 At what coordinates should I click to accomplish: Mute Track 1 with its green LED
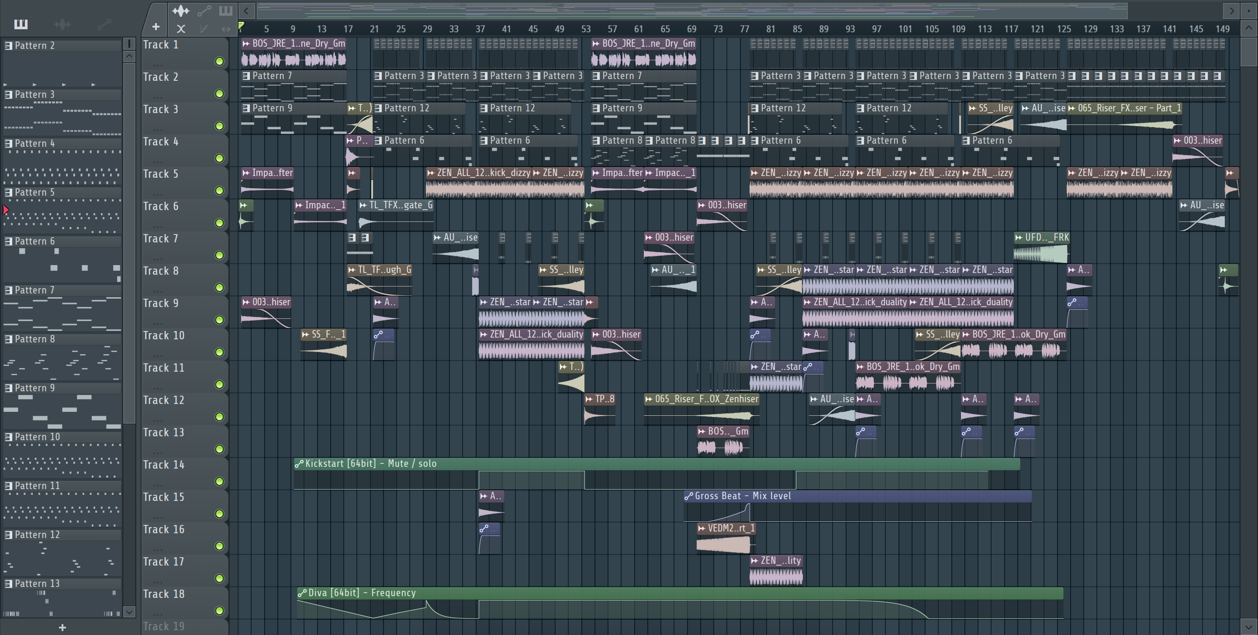click(220, 62)
